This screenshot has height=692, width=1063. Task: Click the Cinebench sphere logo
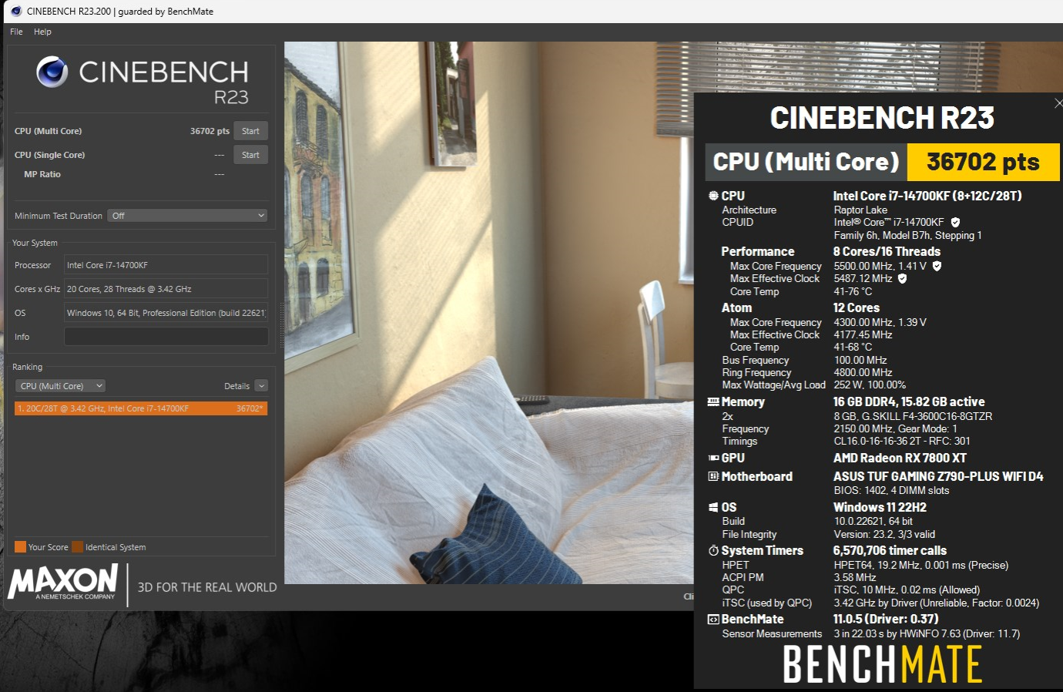coord(52,72)
